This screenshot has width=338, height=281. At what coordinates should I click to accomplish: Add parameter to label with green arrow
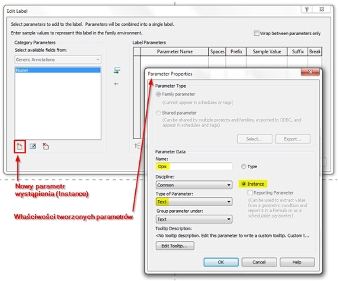[x=117, y=70]
